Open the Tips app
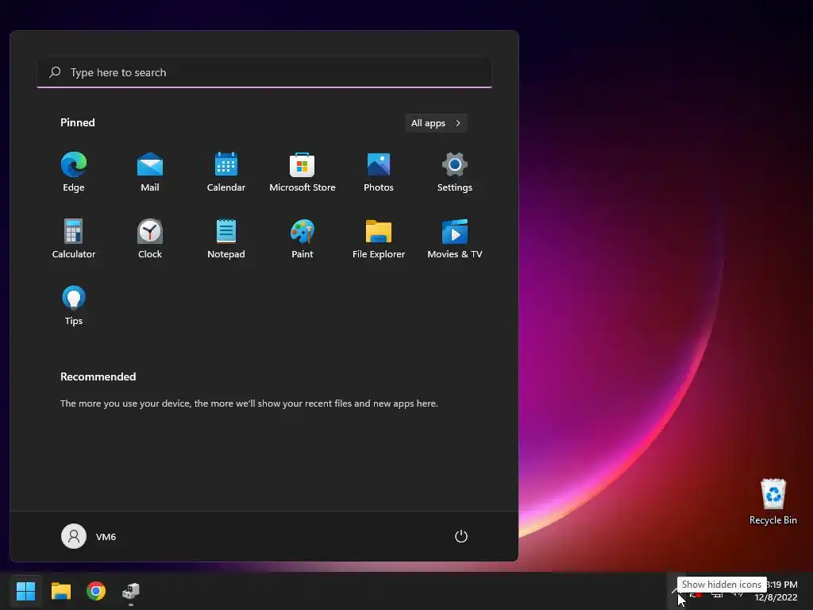Screen dimensions: 813x610 (74, 306)
